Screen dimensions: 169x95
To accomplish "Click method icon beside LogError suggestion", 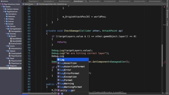I will (x=58, y=70).
